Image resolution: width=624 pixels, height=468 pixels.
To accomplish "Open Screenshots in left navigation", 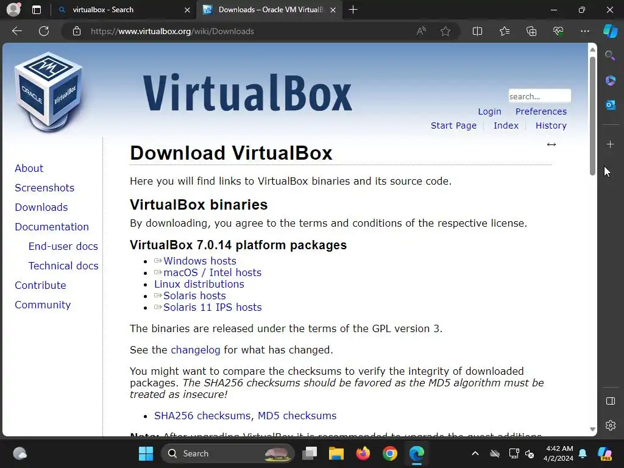I will [44, 188].
